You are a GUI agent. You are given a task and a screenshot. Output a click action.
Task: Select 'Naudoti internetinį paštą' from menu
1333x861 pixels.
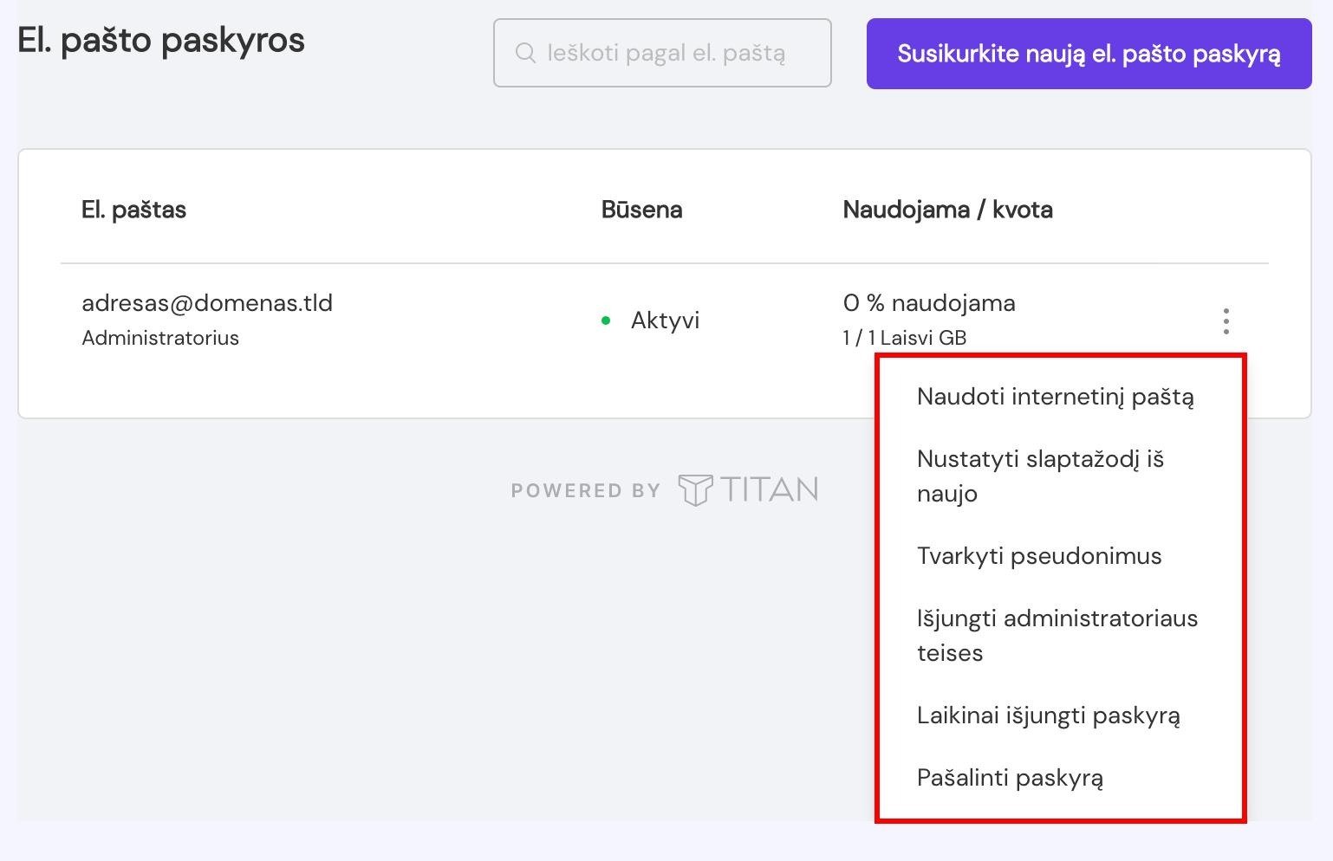(1055, 397)
